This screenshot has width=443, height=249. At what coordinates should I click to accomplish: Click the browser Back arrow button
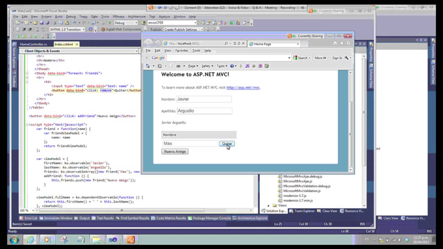(x=148, y=44)
